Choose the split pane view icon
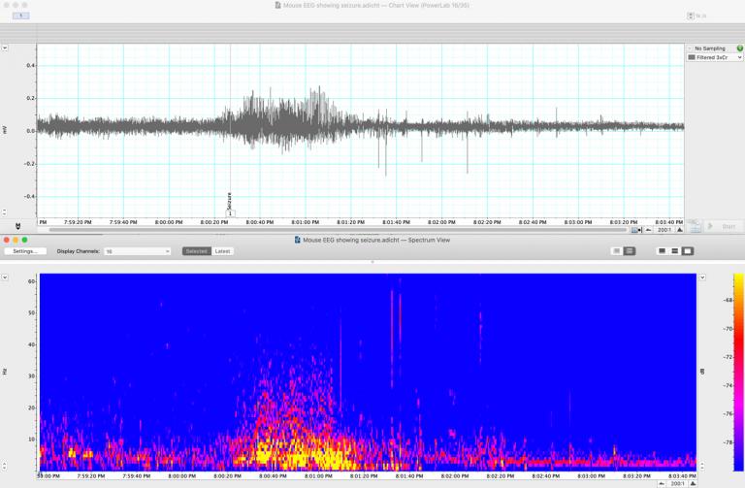The height and width of the screenshot is (488, 745). coord(675,251)
